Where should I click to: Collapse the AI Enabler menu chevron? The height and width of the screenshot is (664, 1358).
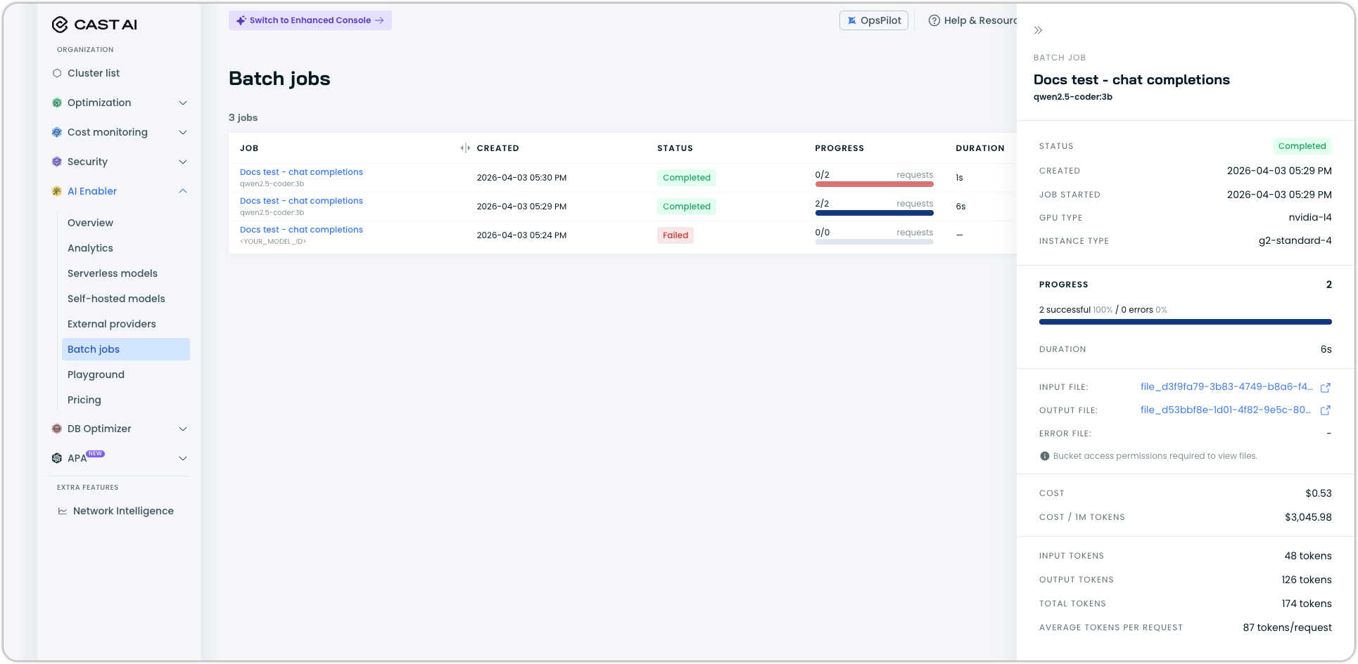pyautogui.click(x=183, y=191)
